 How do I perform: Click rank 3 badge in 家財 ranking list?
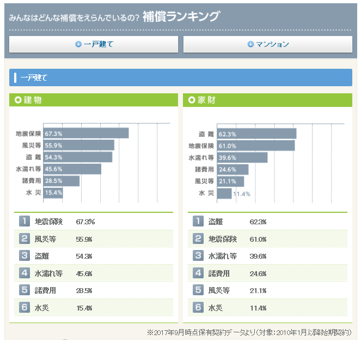(x=198, y=255)
